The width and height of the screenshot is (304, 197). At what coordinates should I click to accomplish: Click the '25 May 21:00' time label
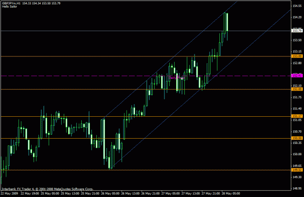(90, 194)
